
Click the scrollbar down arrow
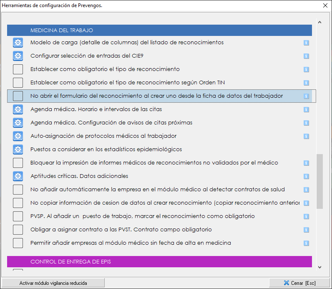coord(320,267)
